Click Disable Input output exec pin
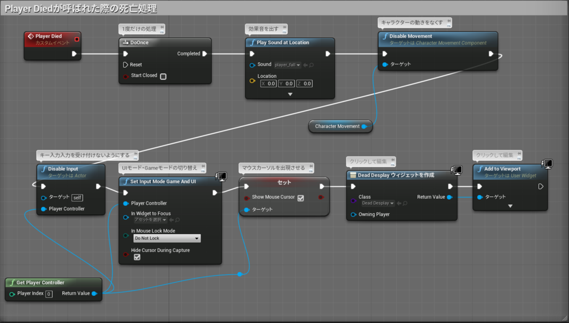The image size is (569, 323). [x=98, y=186]
